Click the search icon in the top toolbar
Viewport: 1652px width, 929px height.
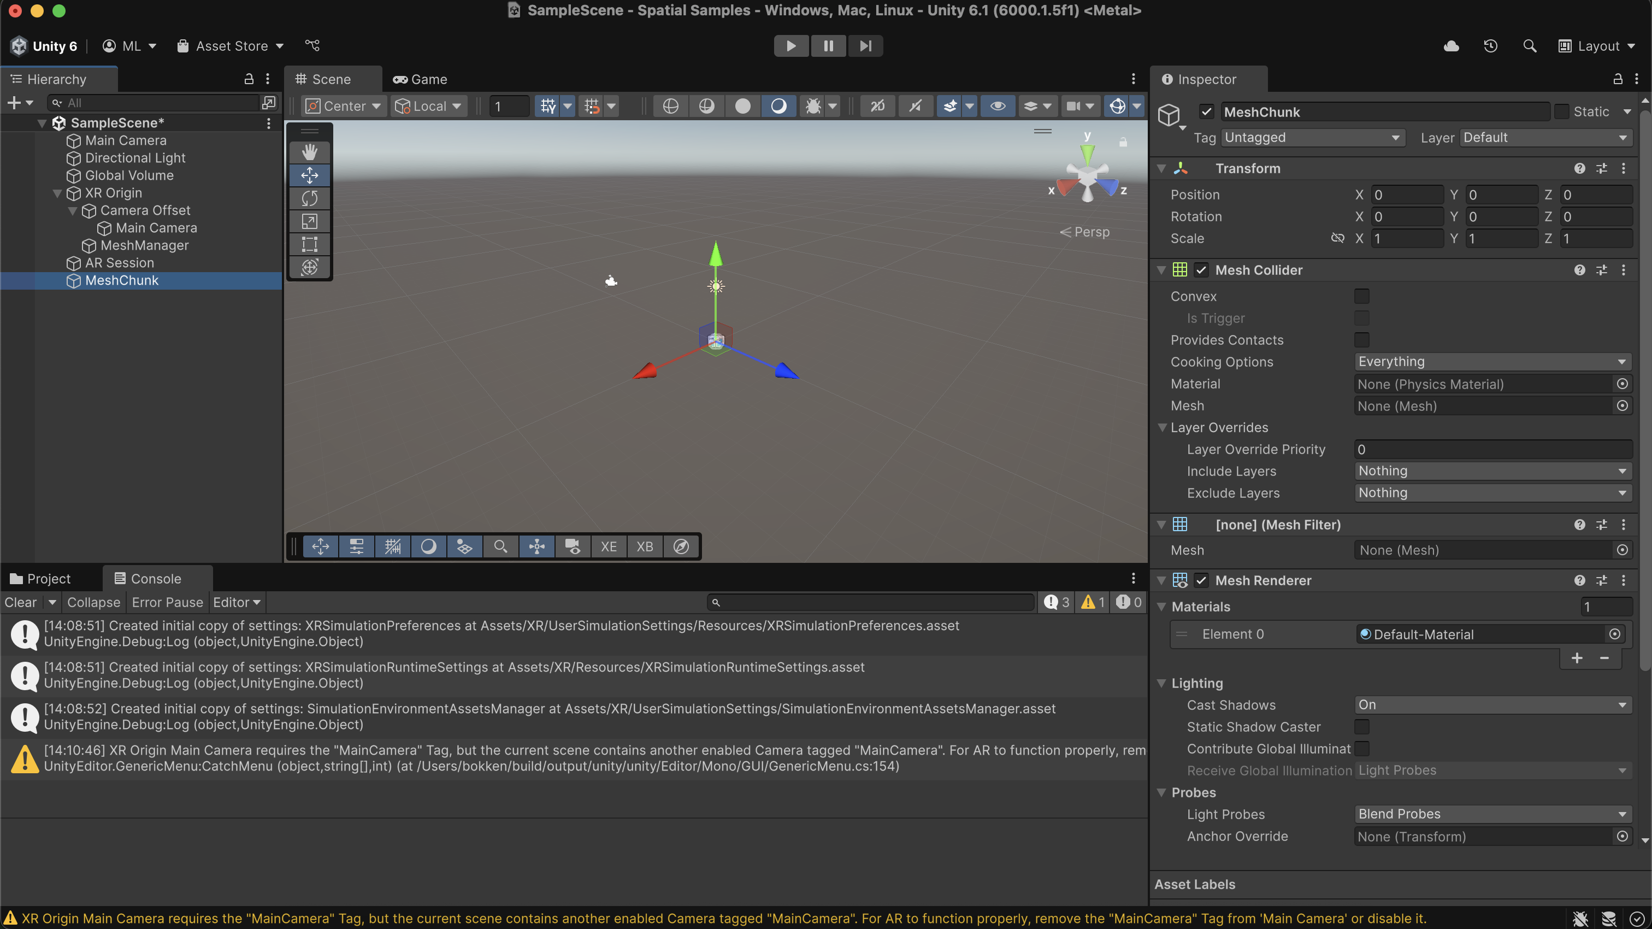pos(1530,45)
